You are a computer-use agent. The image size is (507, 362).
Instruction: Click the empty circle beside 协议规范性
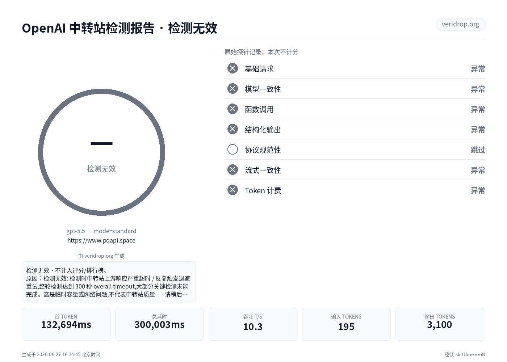232,150
